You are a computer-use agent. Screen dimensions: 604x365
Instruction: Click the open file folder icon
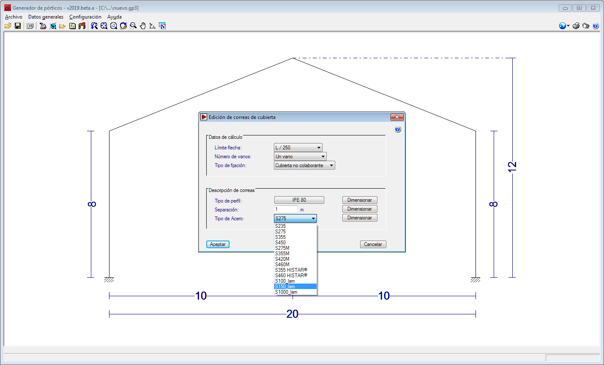8,26
